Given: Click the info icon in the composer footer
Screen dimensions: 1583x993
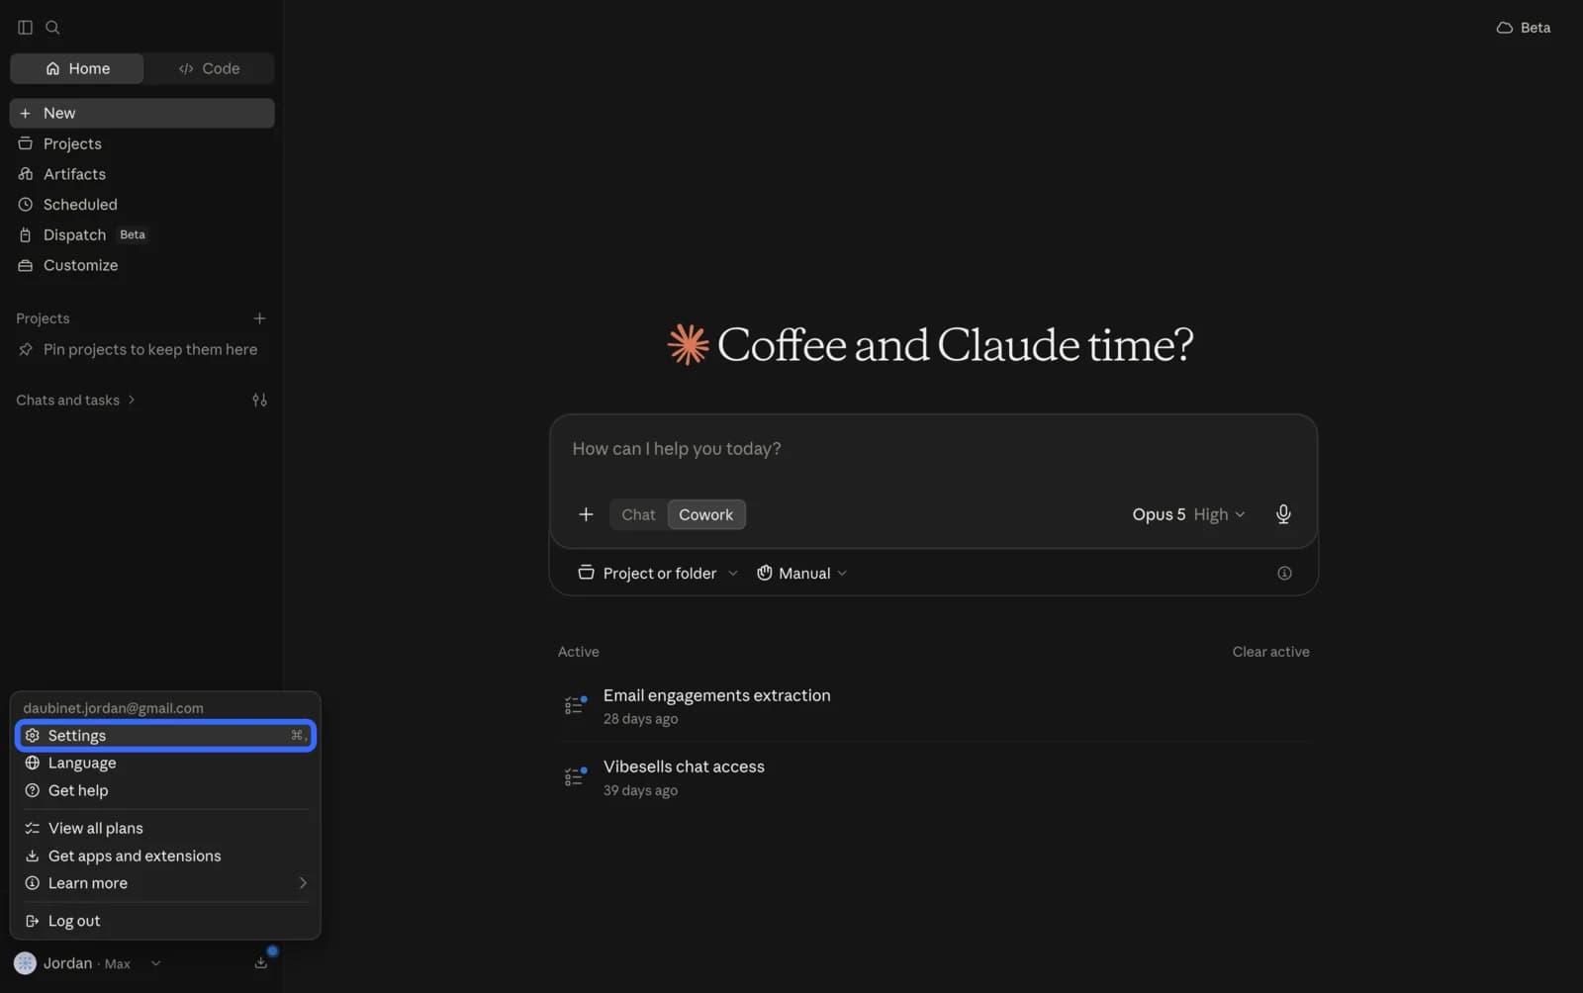Looking at the screenshot, I should tap(1284, 574).
